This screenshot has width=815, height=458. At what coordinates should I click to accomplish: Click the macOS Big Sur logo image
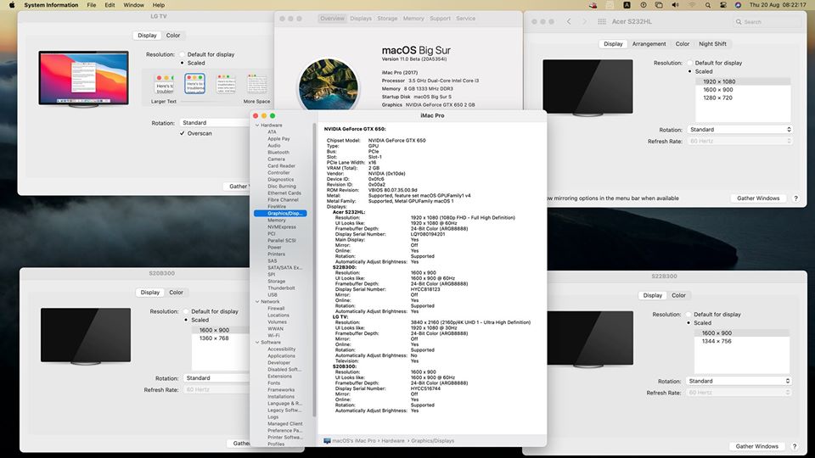pyautogui.click(x=328, y=85)
